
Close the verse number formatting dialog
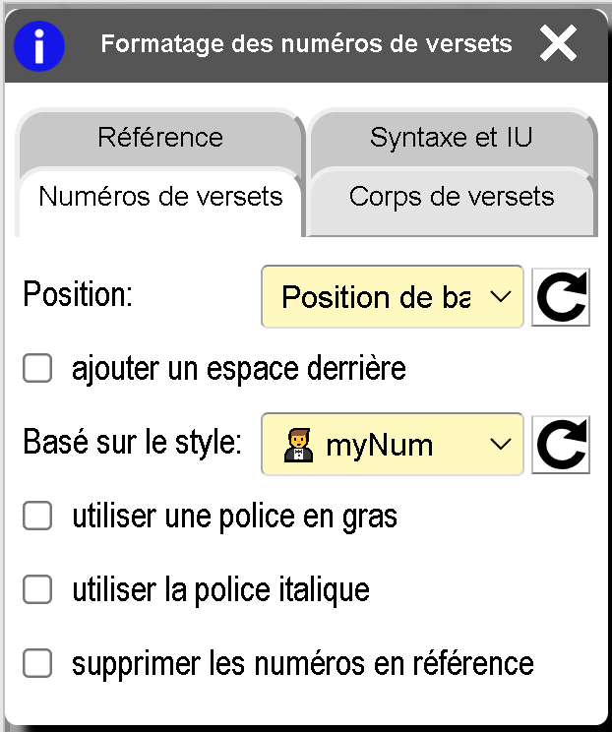pyautogui.click(x=558, y=44)
